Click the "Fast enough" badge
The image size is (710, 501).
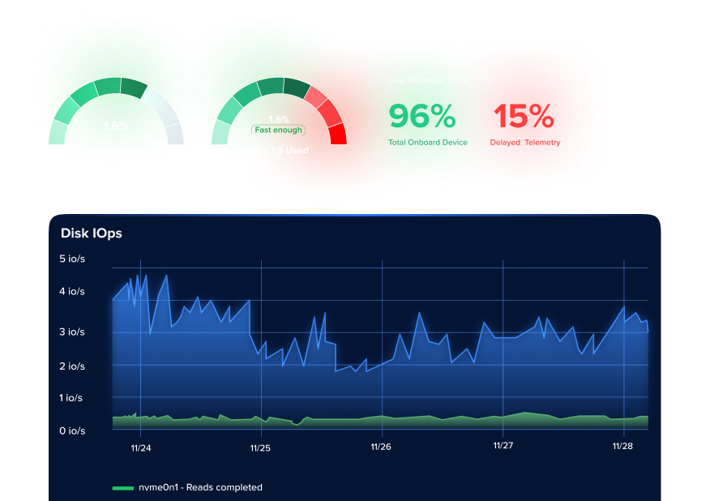pos(279,130)
